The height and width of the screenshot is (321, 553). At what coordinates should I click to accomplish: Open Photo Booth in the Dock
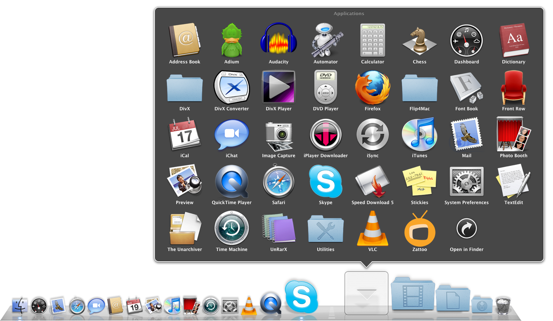coord(192,306)
